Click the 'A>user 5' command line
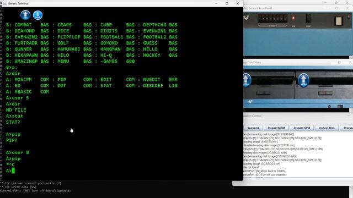Viewport: 353px width, 198px height. coord(17,98)
